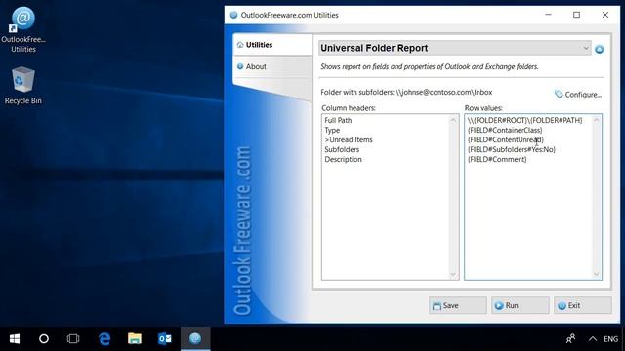Click the Row values scroll down arrow
625x351 pixels.
(x=597, y=274)
